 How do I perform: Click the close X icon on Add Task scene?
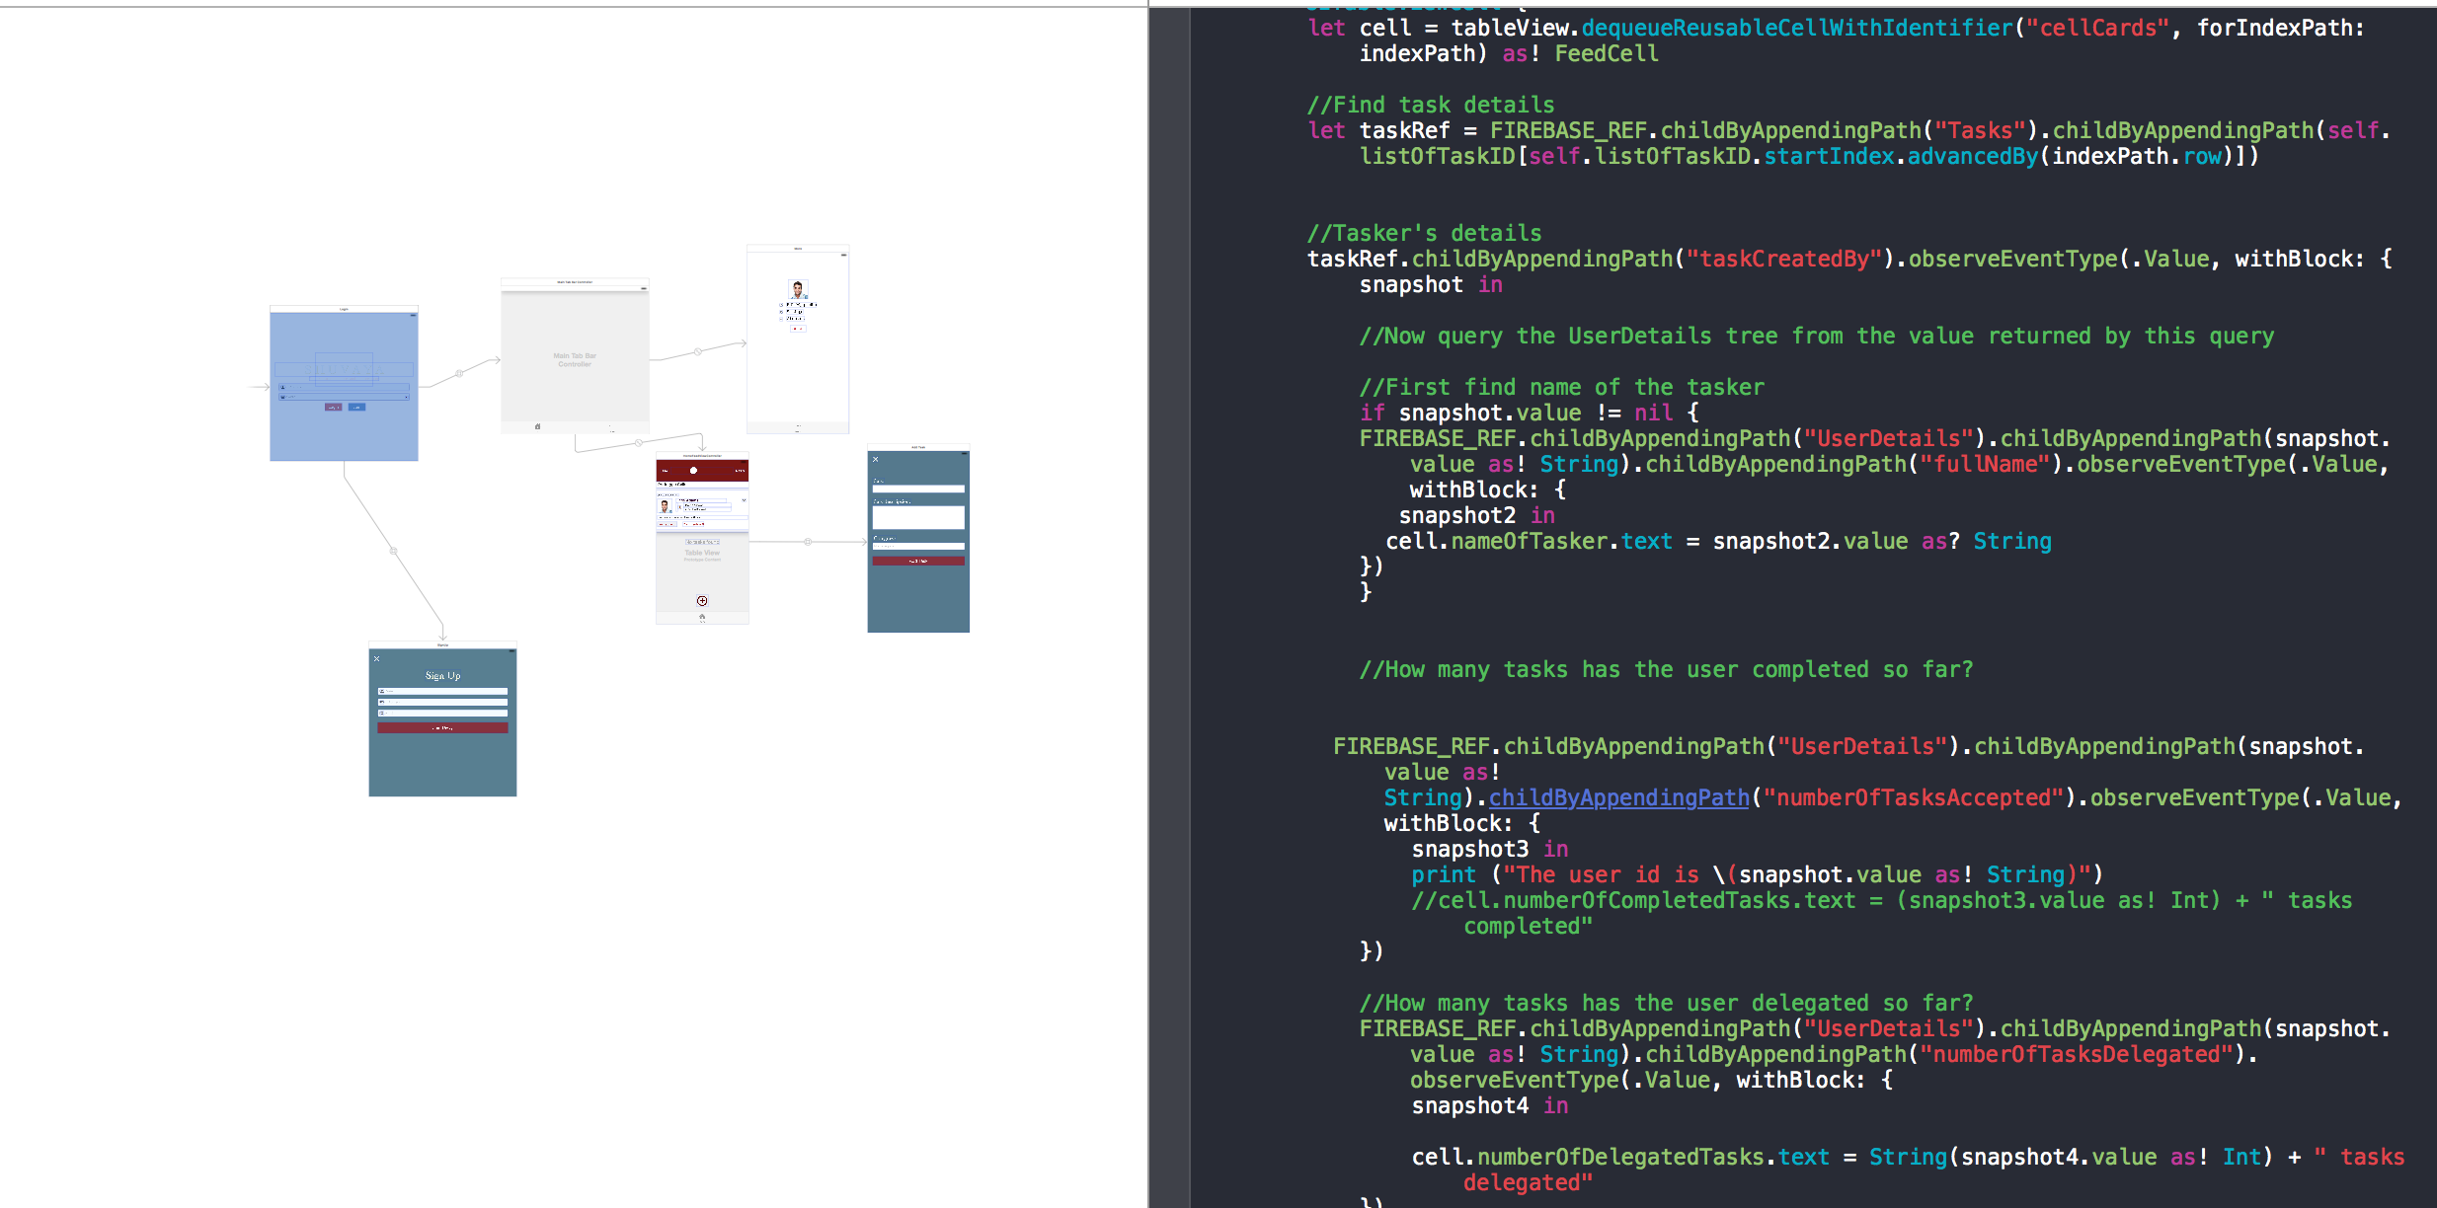tap(875, 459)
